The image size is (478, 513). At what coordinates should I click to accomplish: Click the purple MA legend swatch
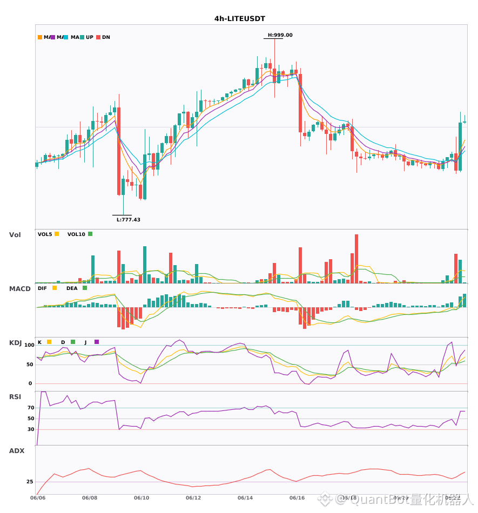53,37
